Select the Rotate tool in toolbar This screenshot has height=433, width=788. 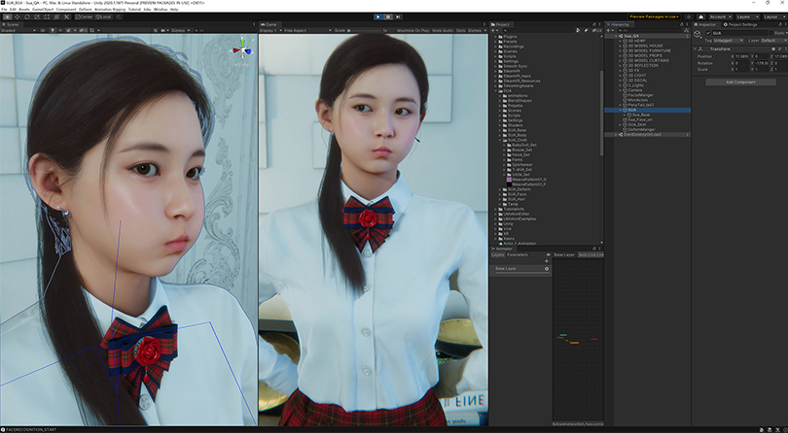click(26, 17)
